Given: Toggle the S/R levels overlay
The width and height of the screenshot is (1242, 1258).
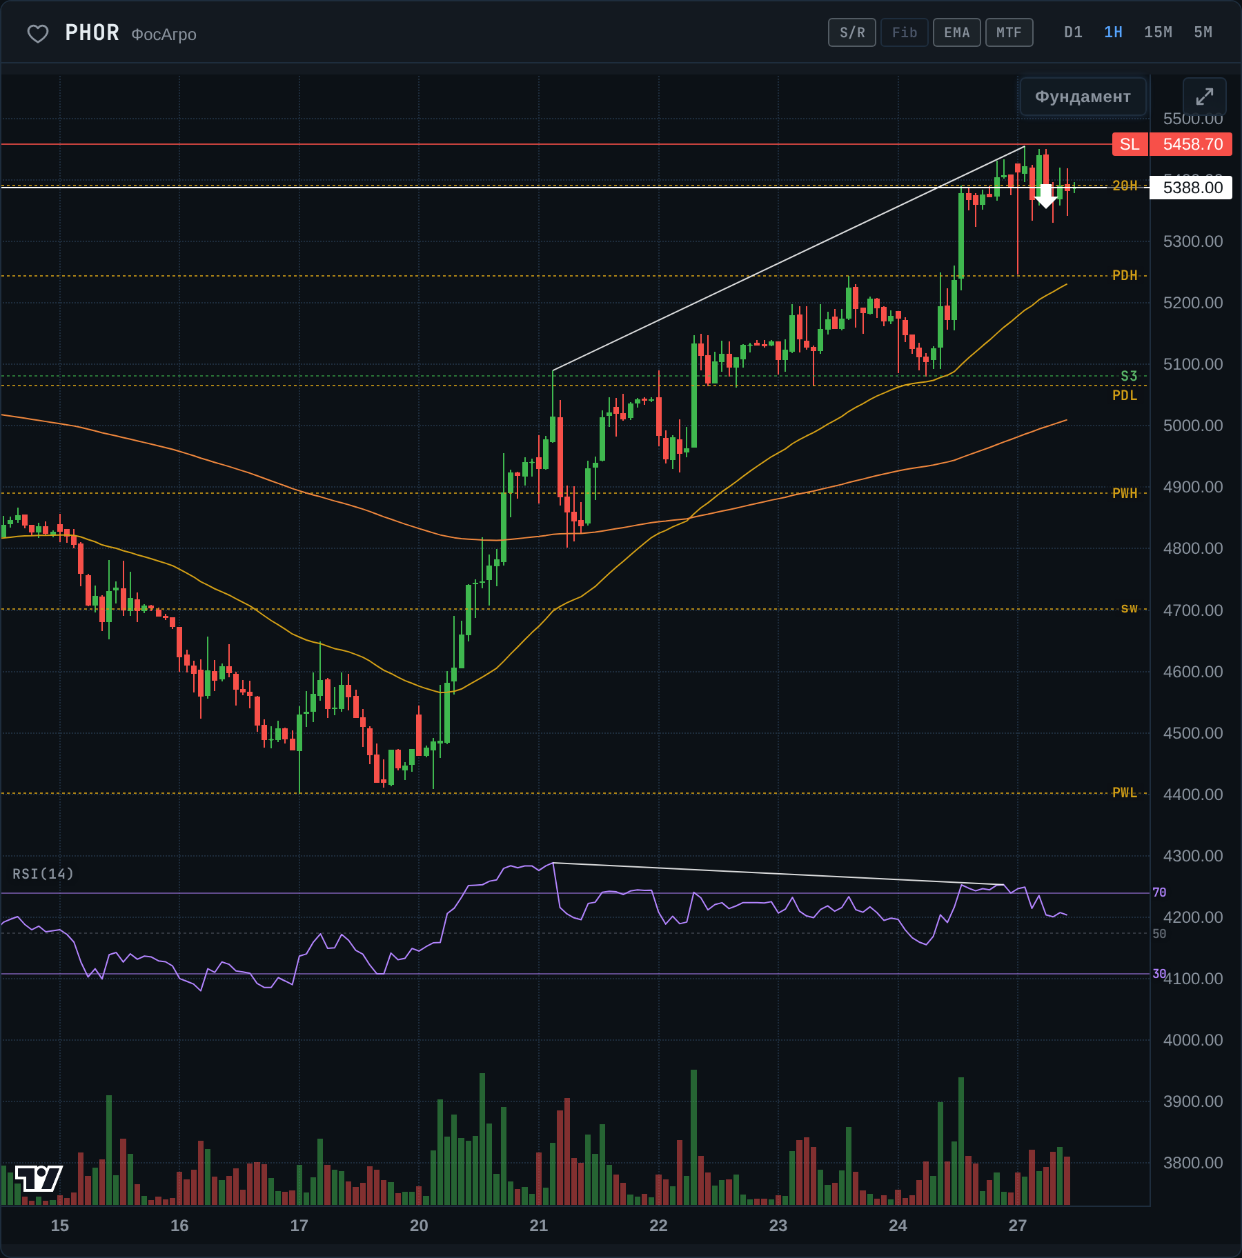Looking at the screenshot, I should (852, 32).
